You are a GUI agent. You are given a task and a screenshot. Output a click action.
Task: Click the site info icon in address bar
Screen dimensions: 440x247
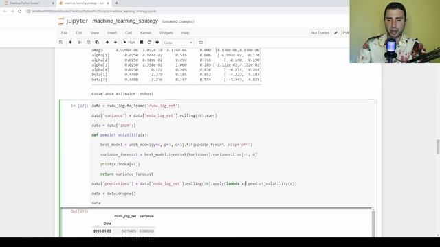click(x=29, y=11)
